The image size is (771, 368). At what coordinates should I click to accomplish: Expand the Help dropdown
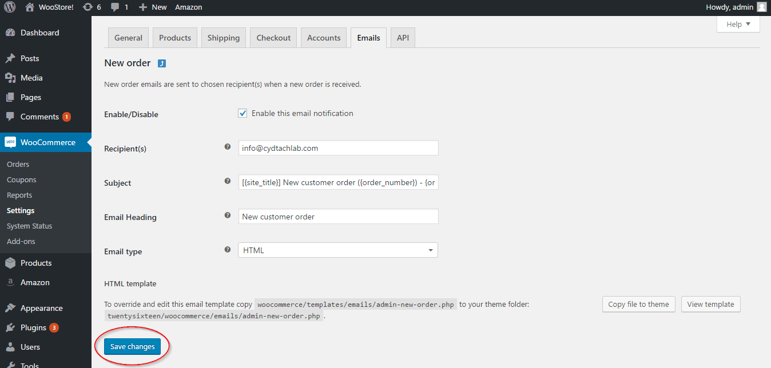738,24
